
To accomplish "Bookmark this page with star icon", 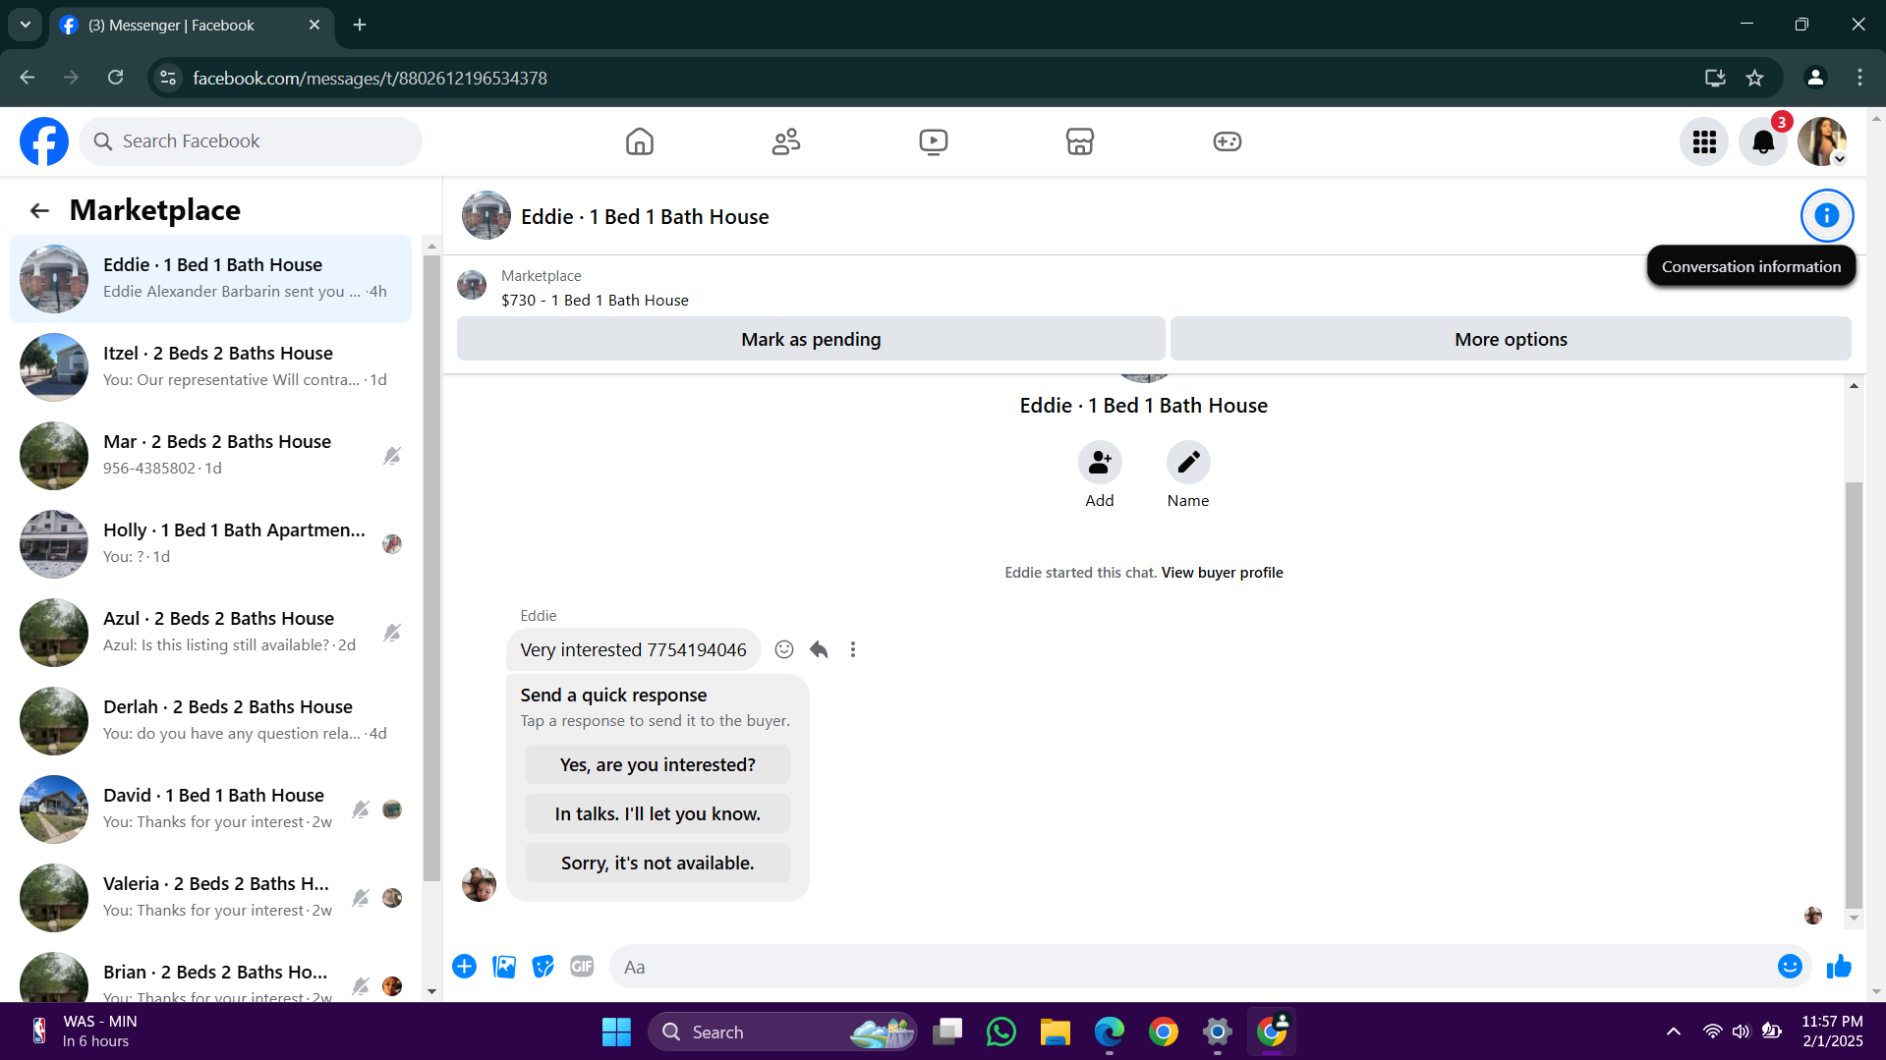I will pos(1755,78).
